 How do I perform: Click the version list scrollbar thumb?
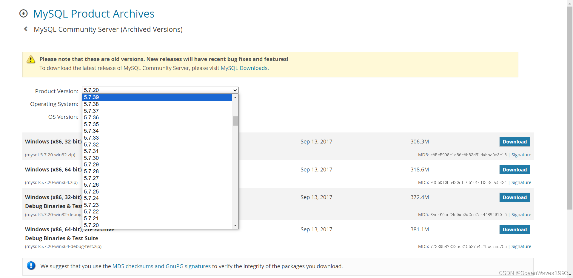pos(235,121)
